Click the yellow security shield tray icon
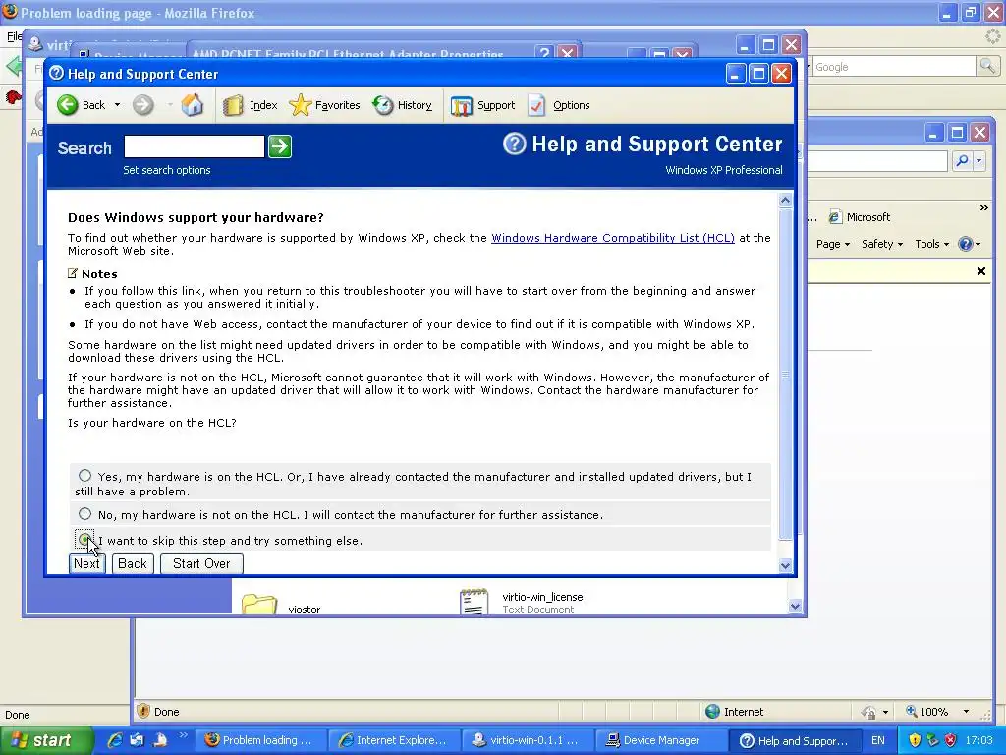Screen dimensions: 1006x755 [915, 740]
